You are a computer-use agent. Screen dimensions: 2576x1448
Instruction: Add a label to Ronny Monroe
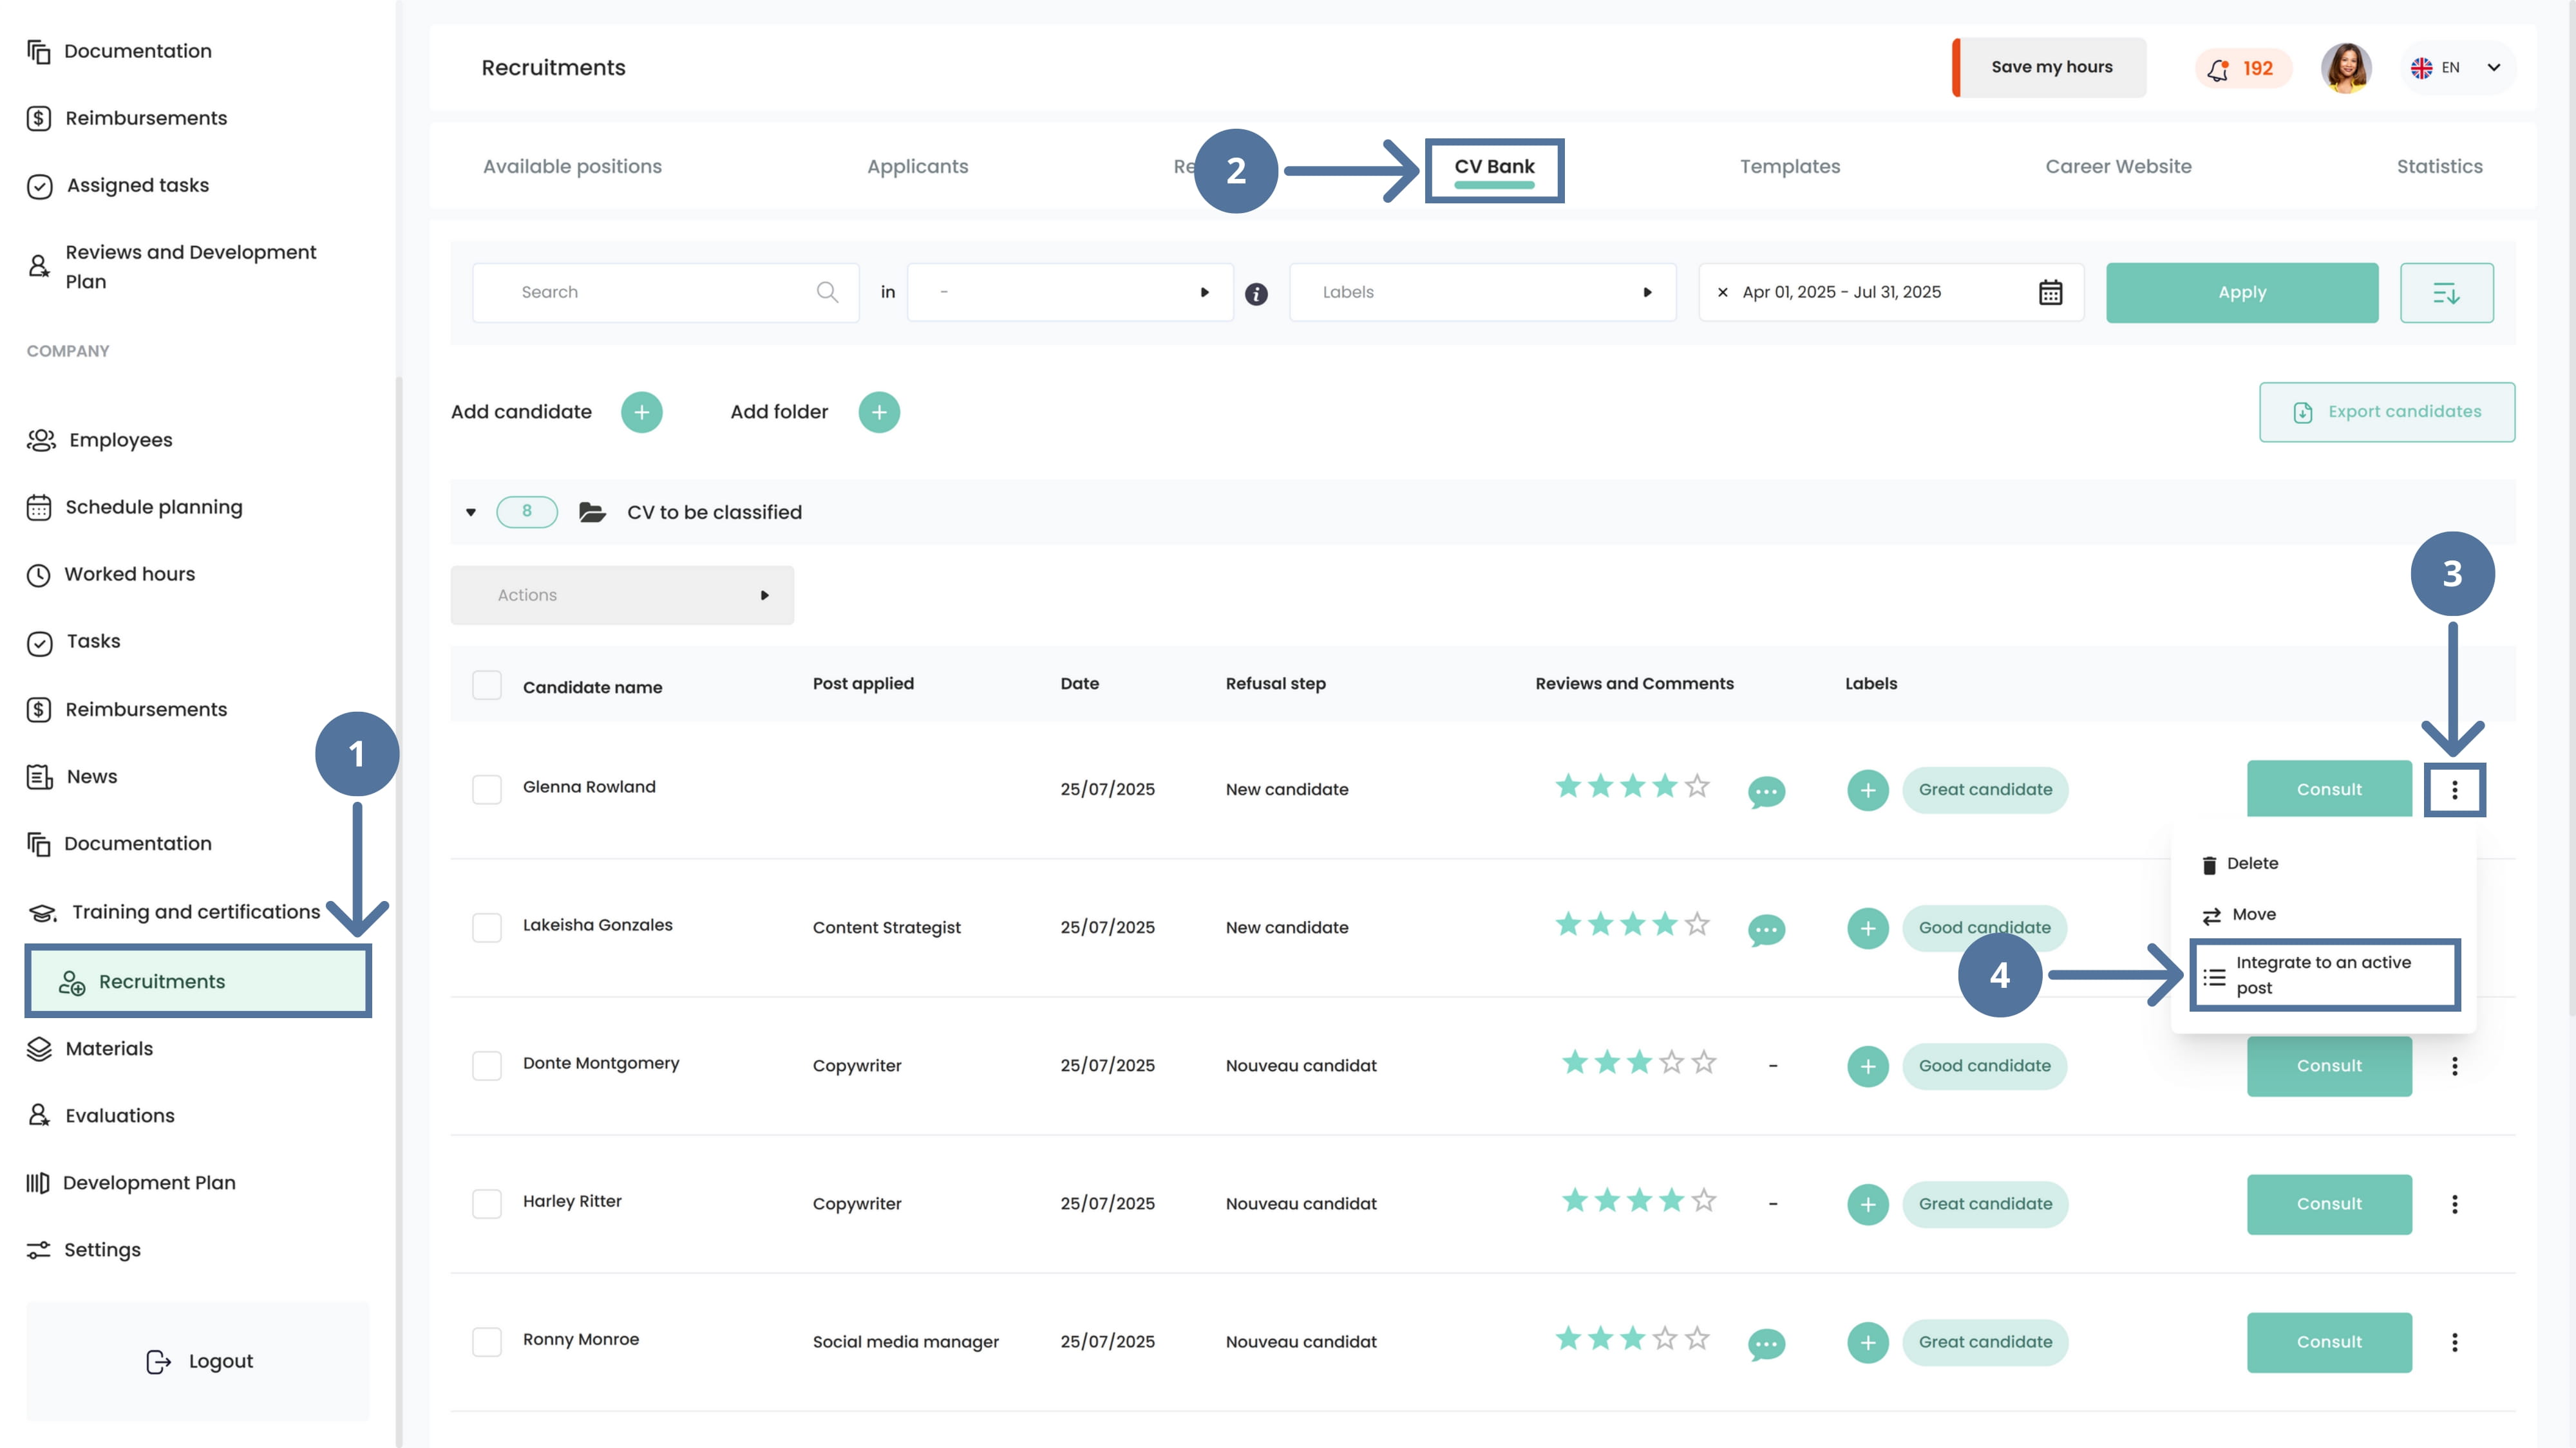pyautogui.click(x=1867, y=1342)
